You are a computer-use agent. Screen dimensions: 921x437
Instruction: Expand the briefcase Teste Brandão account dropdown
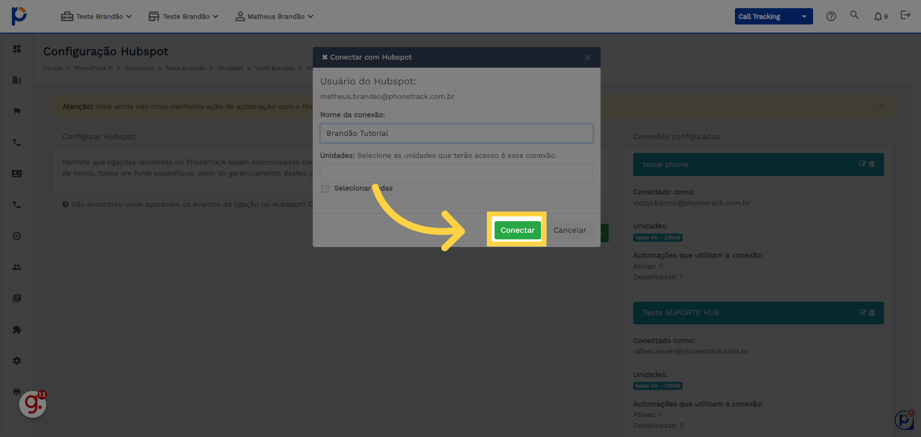[96, 16]
